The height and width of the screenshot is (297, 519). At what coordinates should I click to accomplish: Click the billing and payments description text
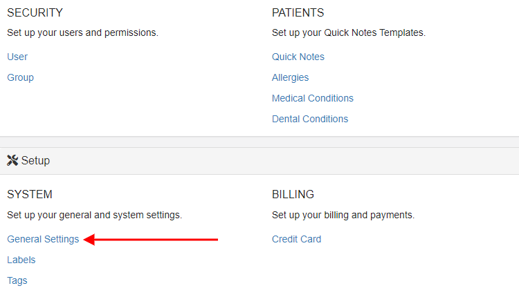point(343,215)
